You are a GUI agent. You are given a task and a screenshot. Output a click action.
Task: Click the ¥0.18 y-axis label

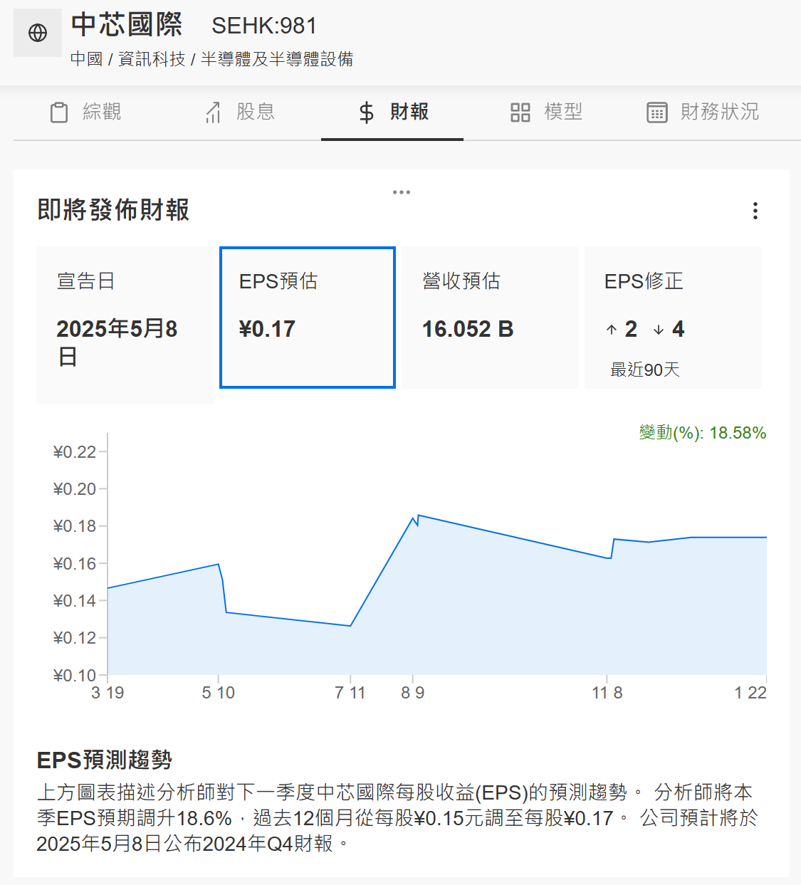pyautogui.click(x=75, y=526)
